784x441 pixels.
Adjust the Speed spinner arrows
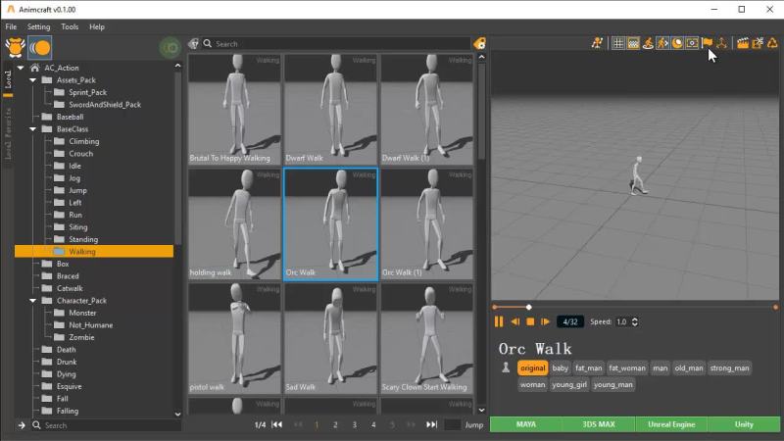click(x=634, y=322)
